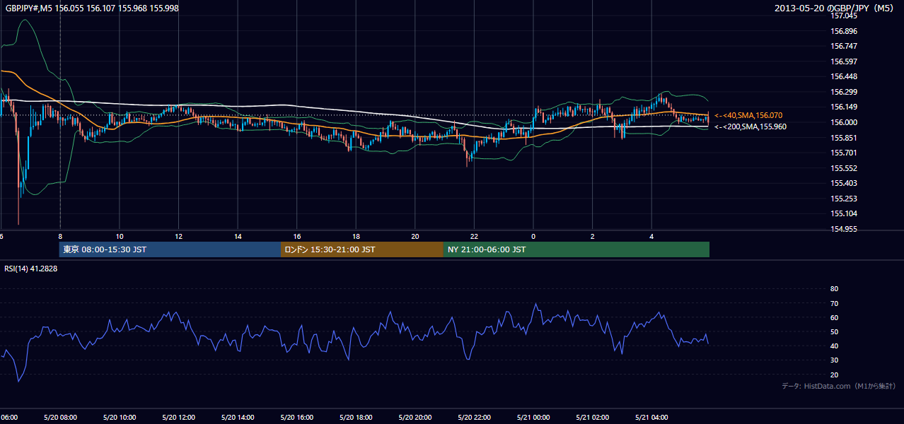Screen dimensions: 904x424
Task: Click the <-<40,SMA,156.070 label
Action: pos(748,115)
